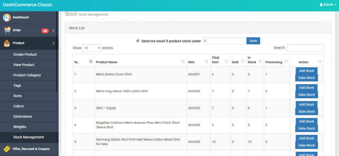
Task: Click the Product box icon
Action: [x=7, y=43]
